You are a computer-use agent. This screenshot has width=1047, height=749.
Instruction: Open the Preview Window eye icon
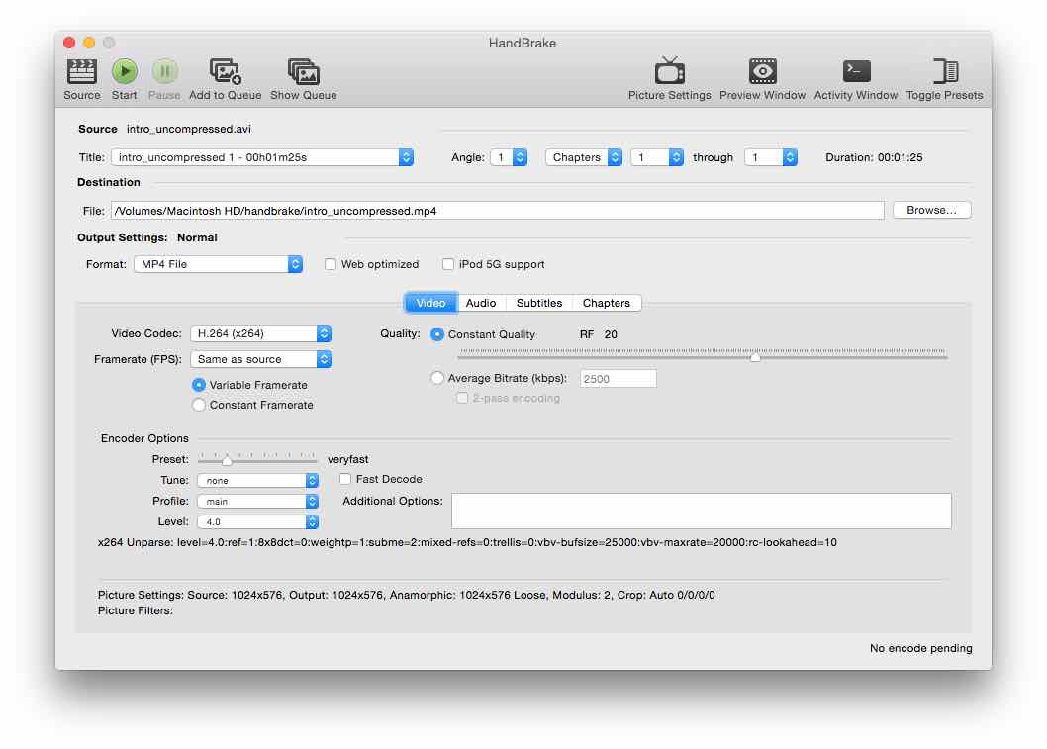(x=762, y=72)
